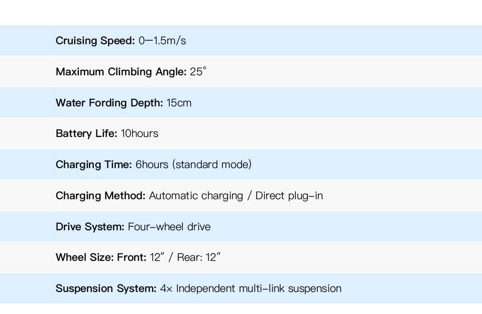This screenshot has height=314, width=482.
Task: Select the Rear: 12″ wheel text
Action: pyautogui.click(x=199, y=258)
